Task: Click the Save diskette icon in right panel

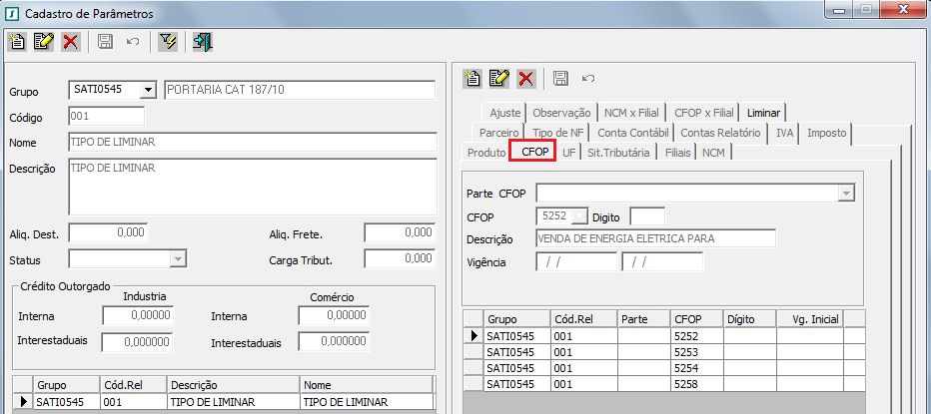Action: click(x=560, y=78)
